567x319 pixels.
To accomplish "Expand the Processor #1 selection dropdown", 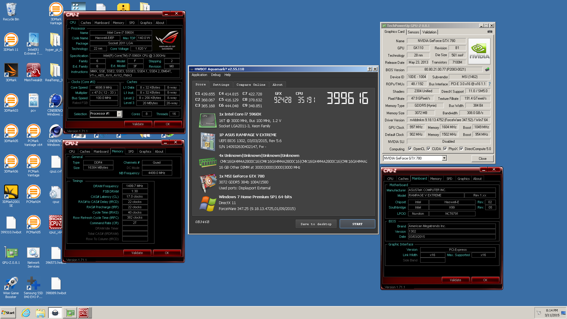I will pos(119,114).
